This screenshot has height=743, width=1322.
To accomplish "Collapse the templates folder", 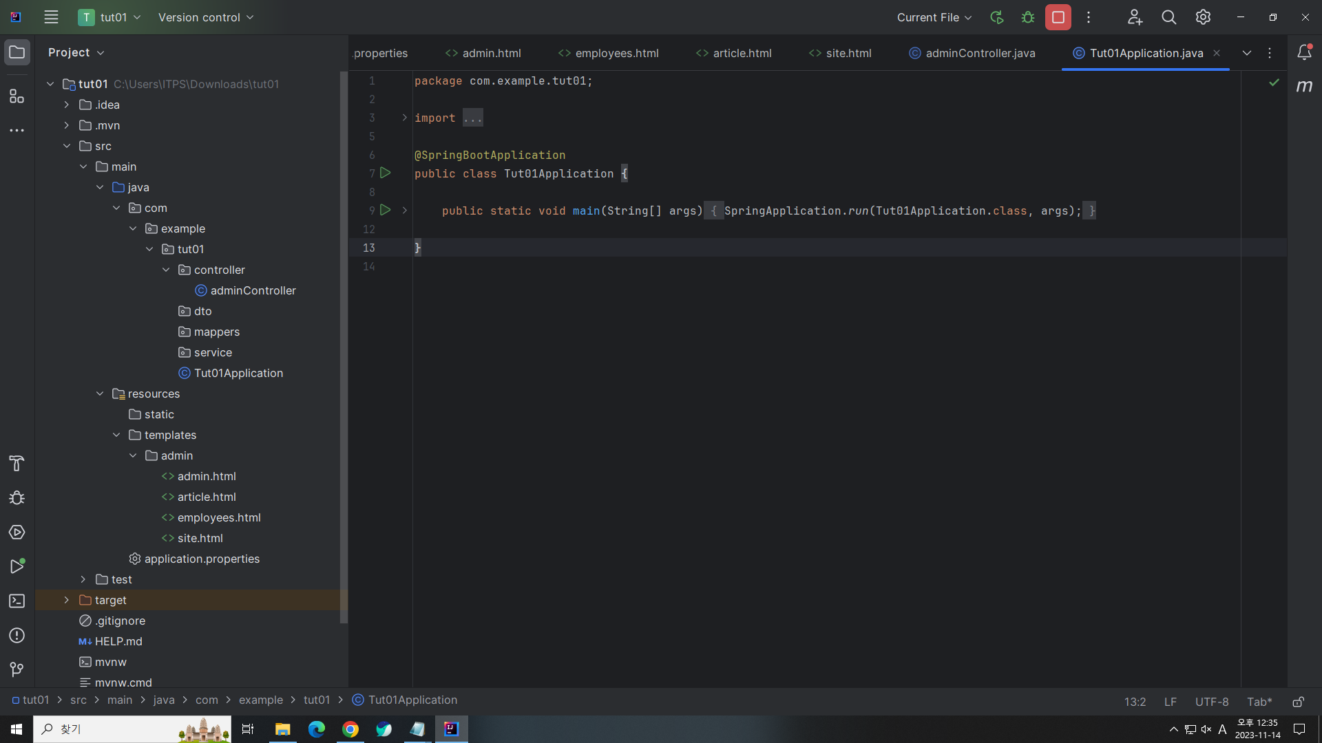I will coord(116,435).
